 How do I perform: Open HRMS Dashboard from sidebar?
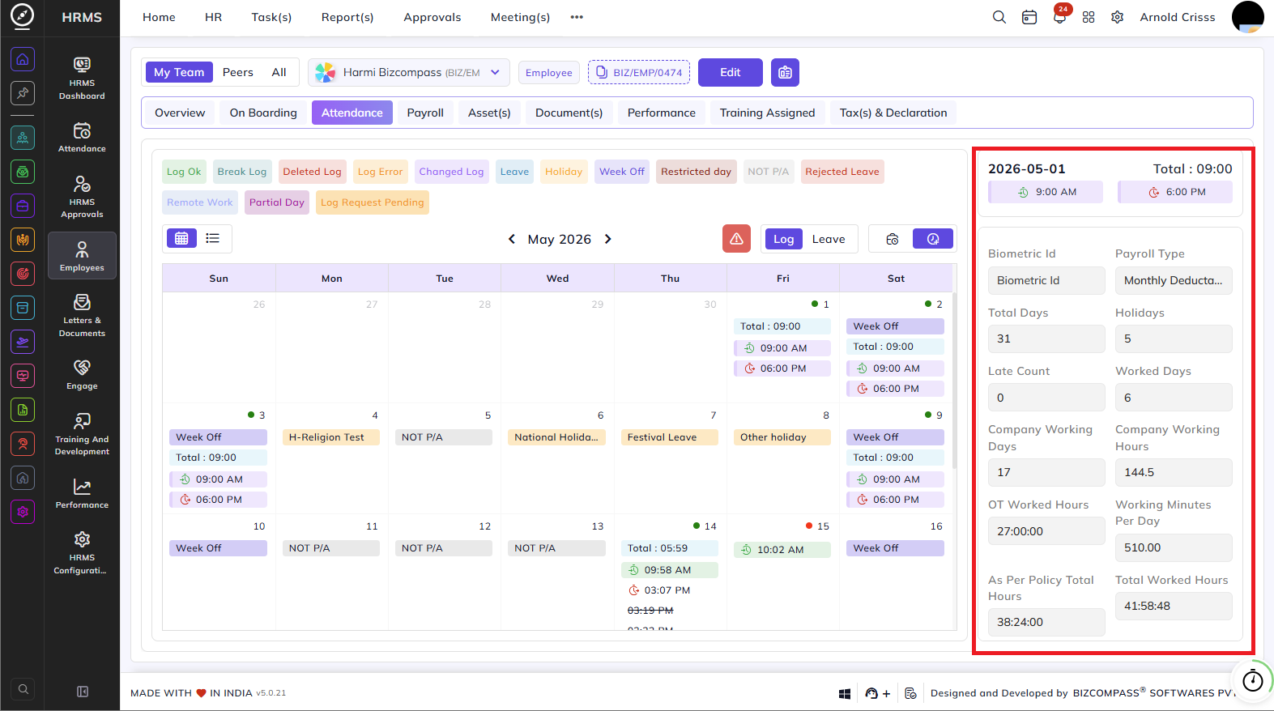pyautogui.click(x=82, y=79)
